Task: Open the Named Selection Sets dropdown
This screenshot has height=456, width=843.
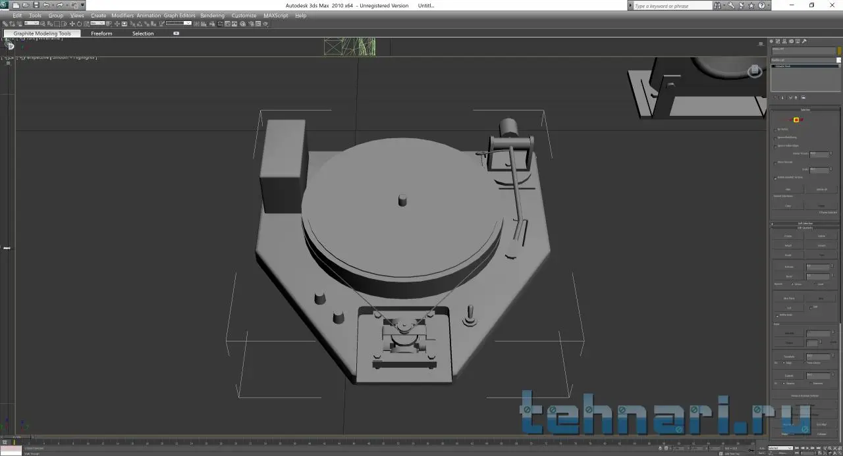Action: pyautogui.click(x=178, y=24)
